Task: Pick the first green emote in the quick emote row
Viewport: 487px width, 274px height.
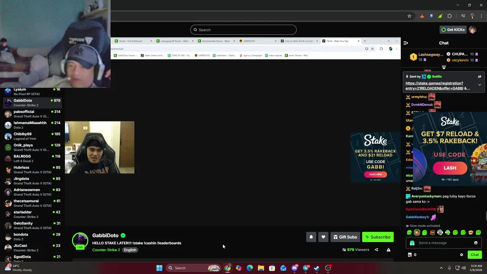Action: (x=409, y=233)
